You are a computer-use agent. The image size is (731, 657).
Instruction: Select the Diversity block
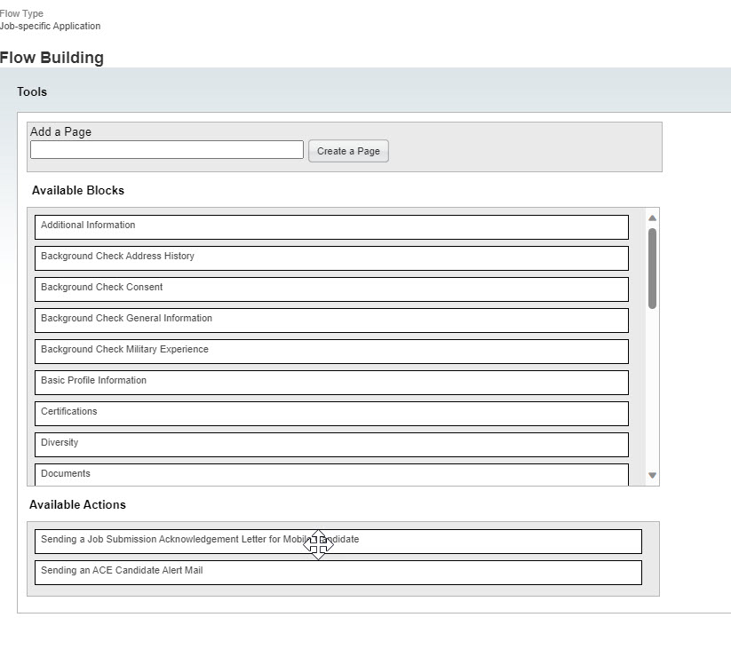[x=331, y=445]
